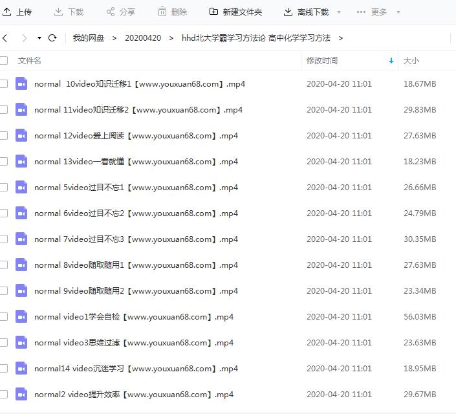Viewport: 456px width, 414px height.
Task: Click video icon of 8video随取随用1
Action: [x=21, y=265]
